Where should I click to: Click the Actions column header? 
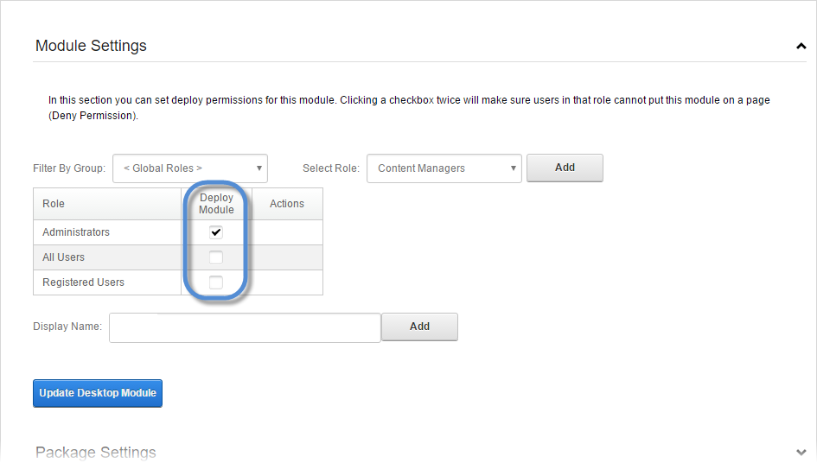[x=287, y=204]
